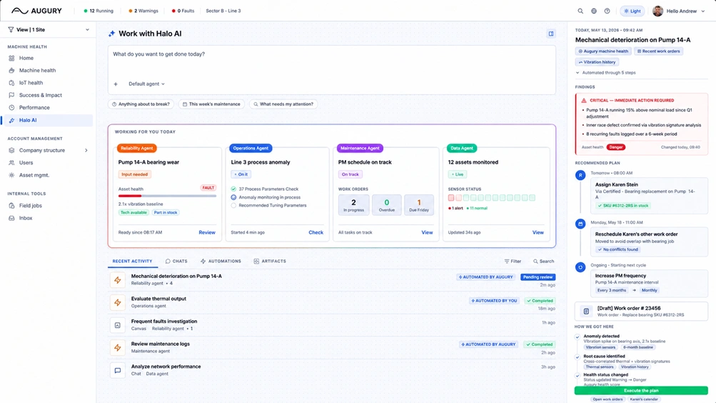716x403 pixels.
Task: Click the Asset mgmt. gear icon
Action: [11, 175]
